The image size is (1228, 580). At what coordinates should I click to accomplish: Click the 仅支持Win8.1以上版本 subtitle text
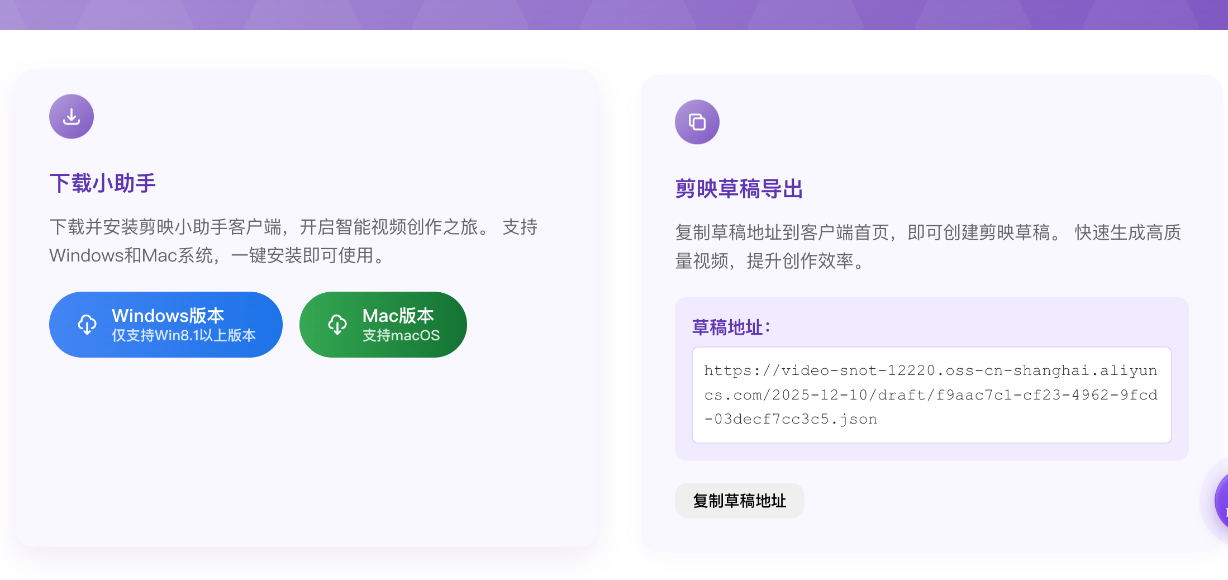click(184, 336)
